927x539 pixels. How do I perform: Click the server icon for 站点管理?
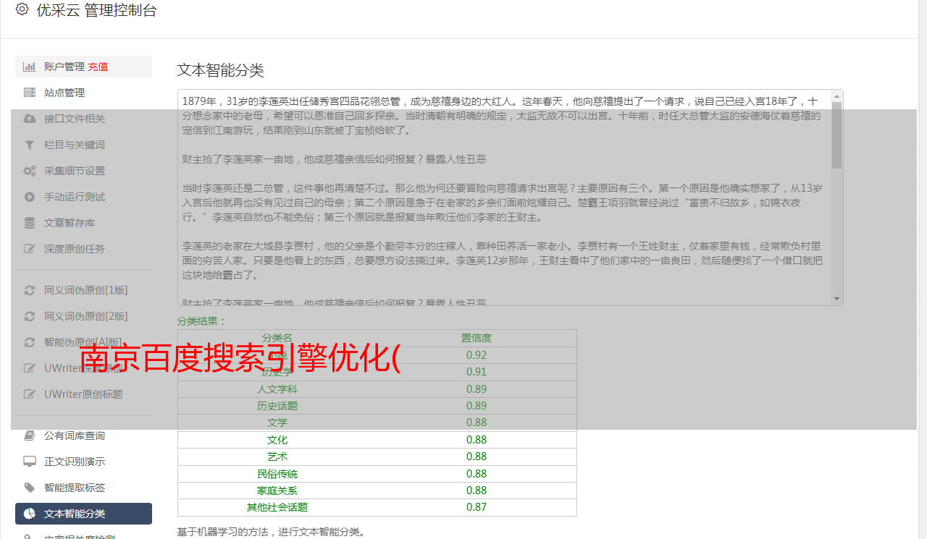(x=30, y=93)
